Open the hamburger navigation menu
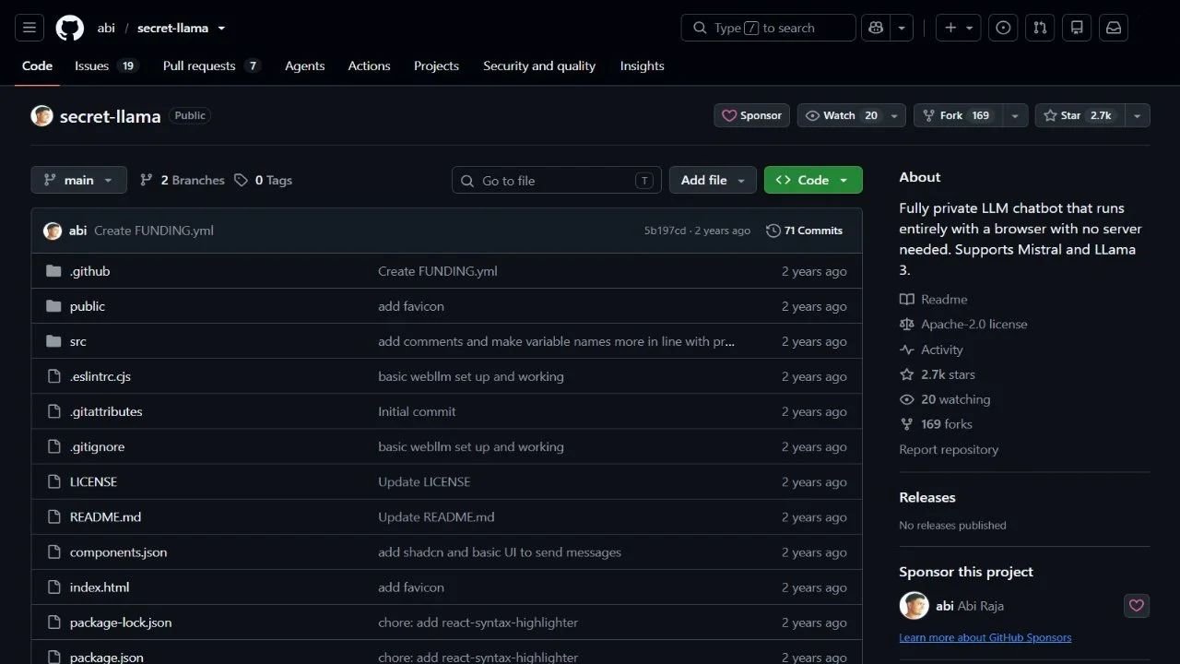The image size is (1180, 664). [x=29, y=28]
